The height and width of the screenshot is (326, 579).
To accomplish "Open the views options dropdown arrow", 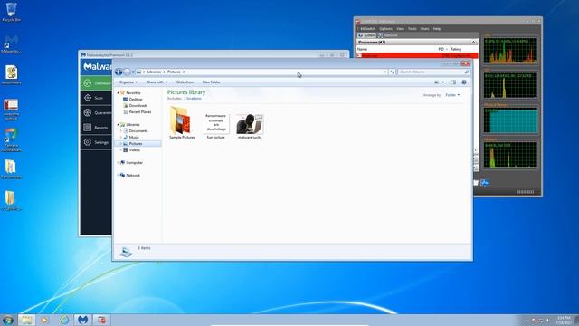I will click(443, 82).
